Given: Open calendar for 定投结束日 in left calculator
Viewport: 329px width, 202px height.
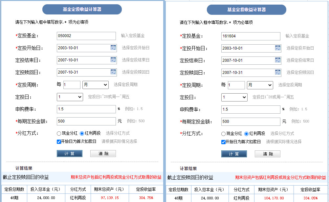Looking at the screenshot, I should tap(113, 60).
